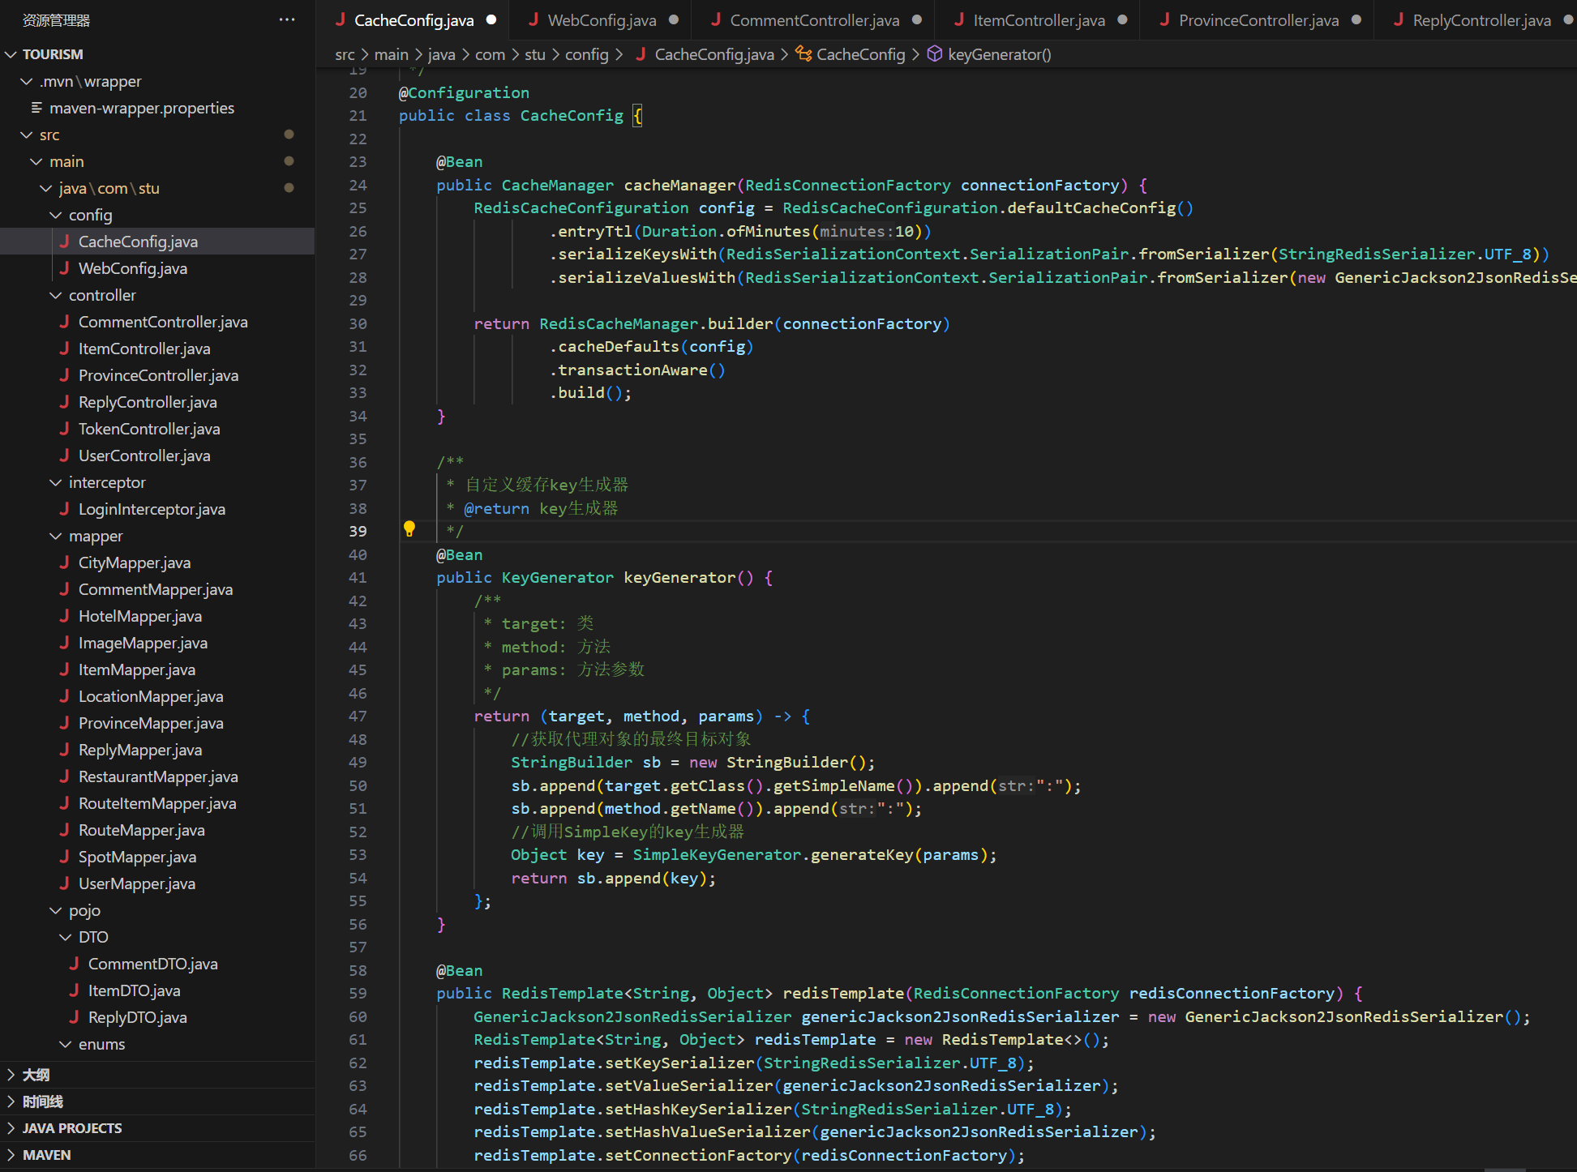Close the WebConfig.java tab via unsaved dot

tap(674, 19)
